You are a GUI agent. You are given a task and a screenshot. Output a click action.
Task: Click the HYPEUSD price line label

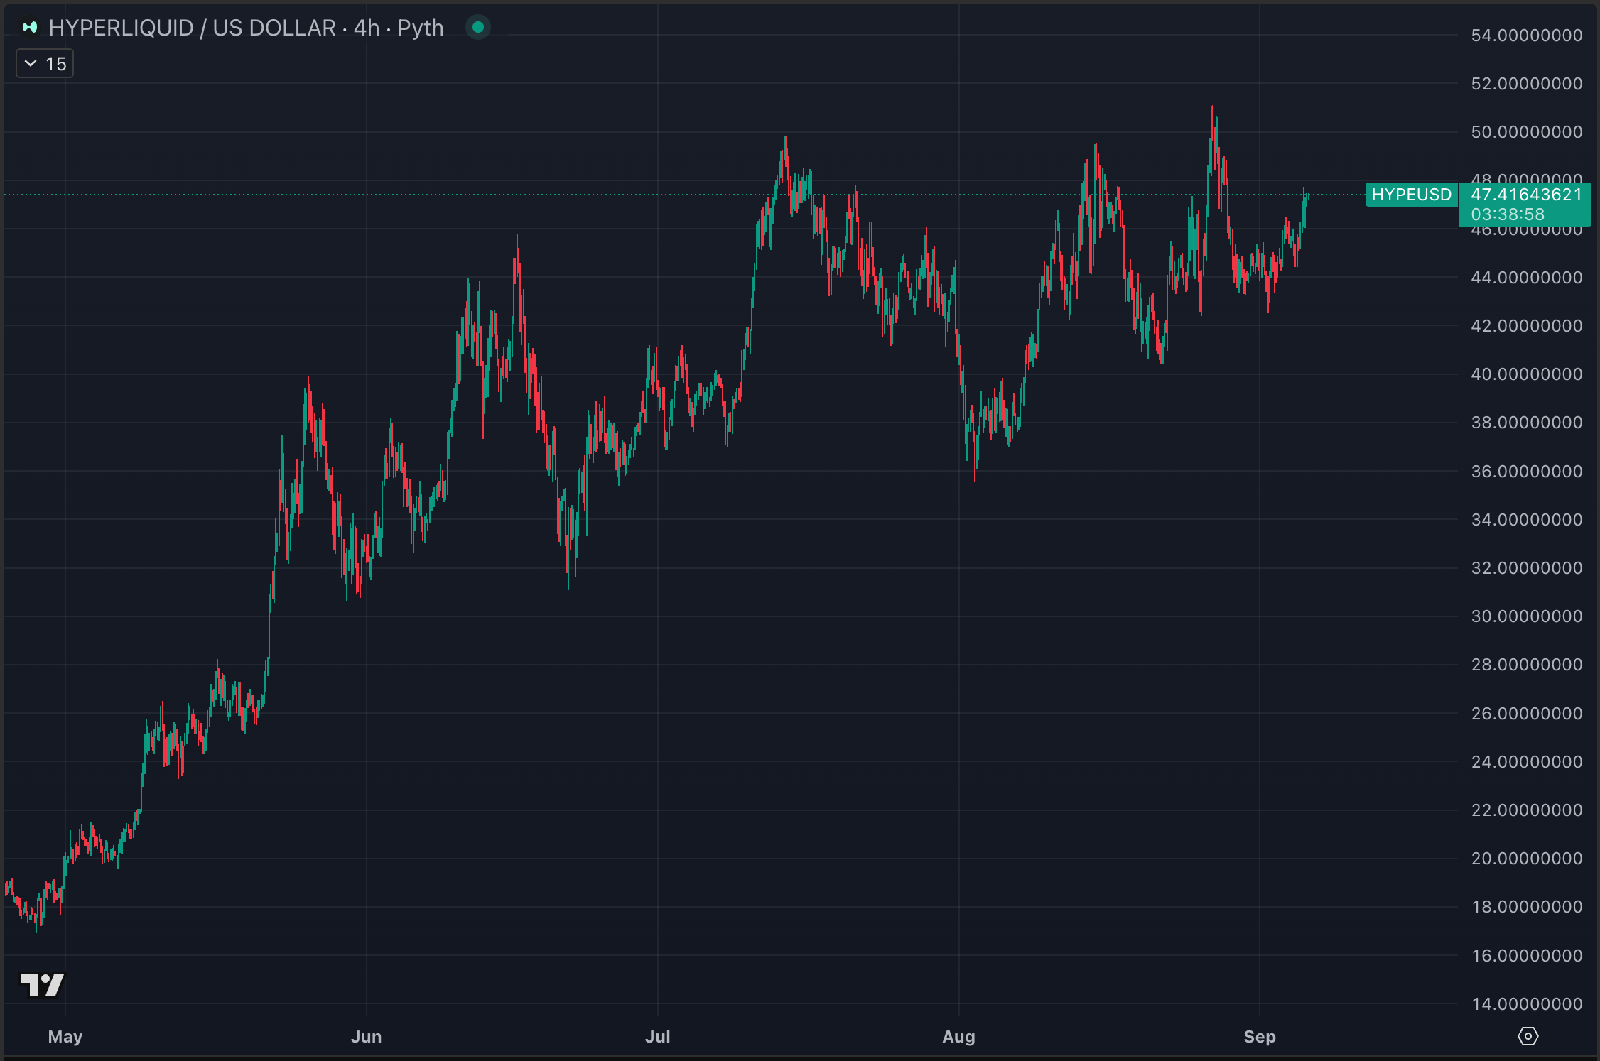coord(1411,195)
